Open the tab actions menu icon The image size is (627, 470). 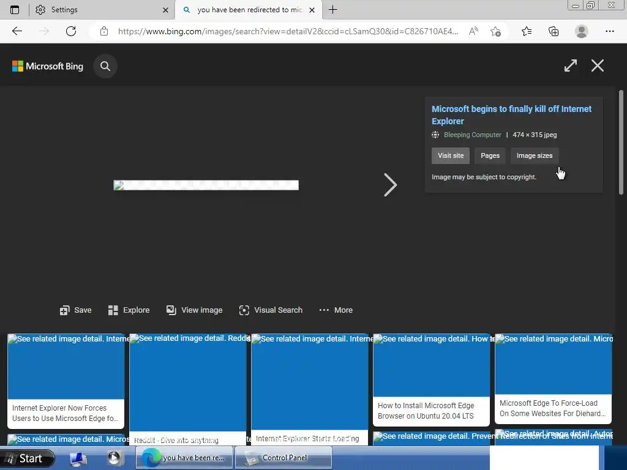(15, 10)
